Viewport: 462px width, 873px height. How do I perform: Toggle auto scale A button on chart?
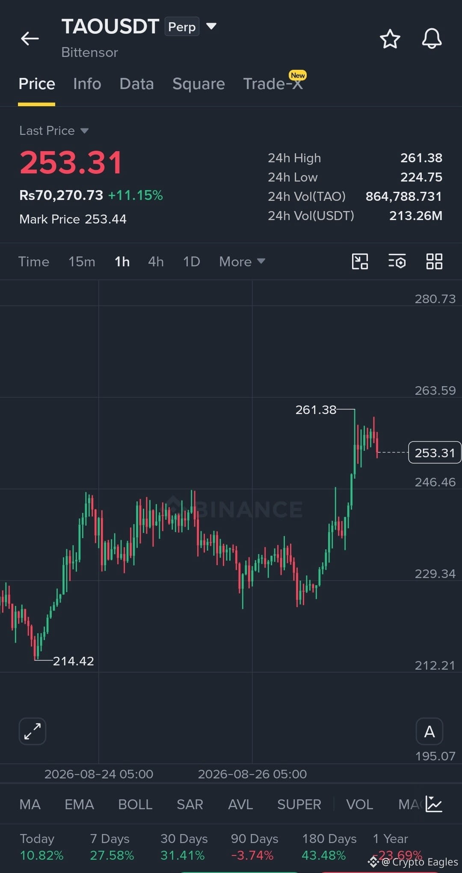(x=429, y=731)
